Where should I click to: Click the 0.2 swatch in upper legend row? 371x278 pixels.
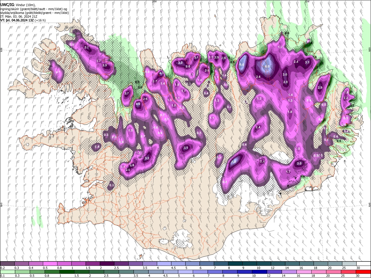pyautogui.click(x=8, y=264)
